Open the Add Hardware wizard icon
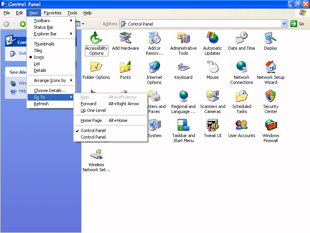This screenshot has height=233, width=310. tap(125, 38)
